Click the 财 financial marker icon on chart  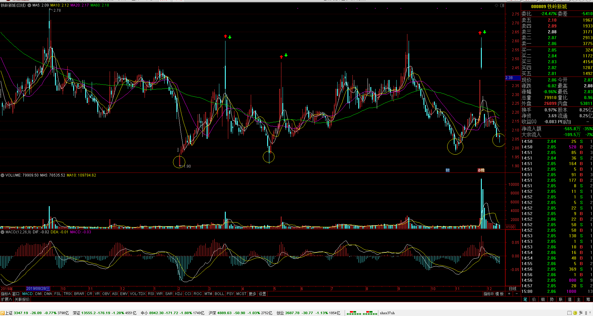448,170
